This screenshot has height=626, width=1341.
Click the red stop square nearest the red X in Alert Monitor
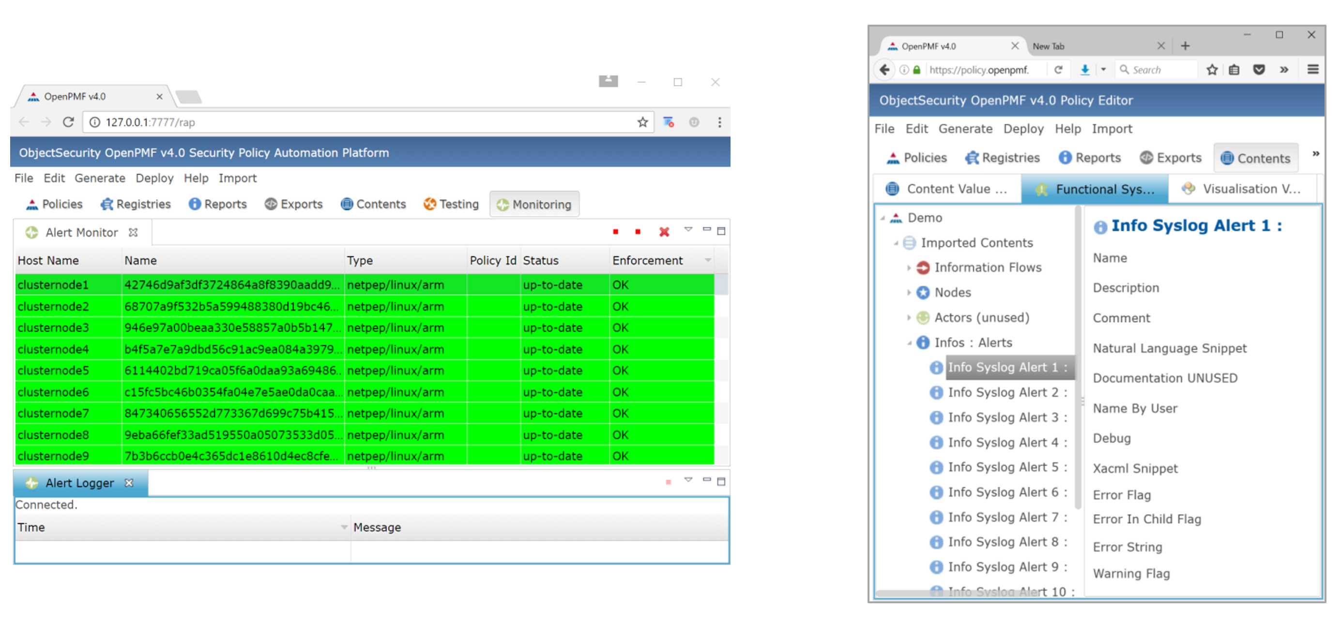(x=638, y=232)
